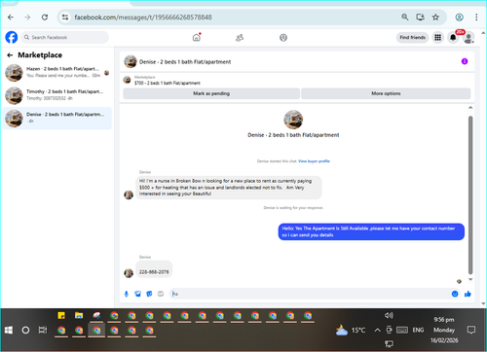Open the account profile dropdown
Viewport: 487px width, 352px height.
point(468,38)
